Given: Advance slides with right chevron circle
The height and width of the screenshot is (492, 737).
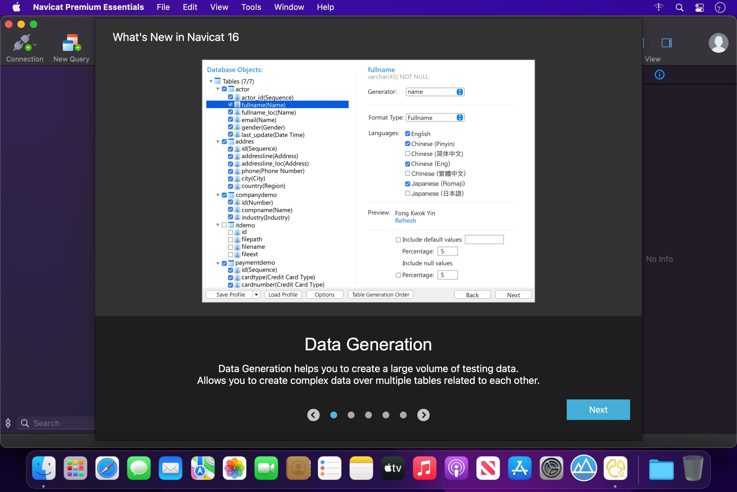Looking at the screenshot, I should point(423,415).
